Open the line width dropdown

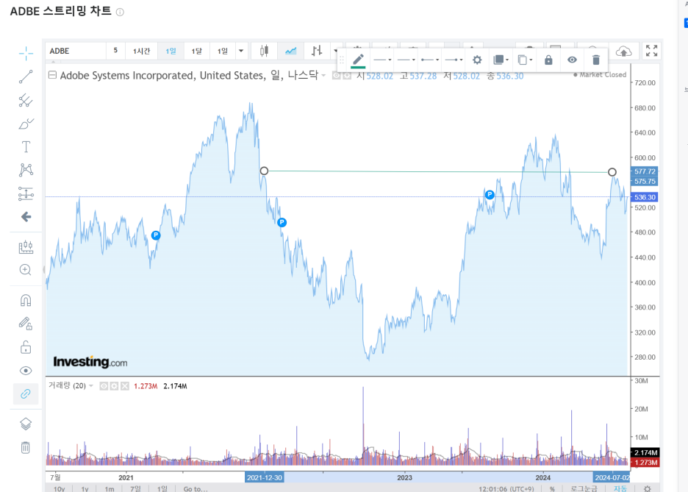pyautogui.click(x=406, y=60)
